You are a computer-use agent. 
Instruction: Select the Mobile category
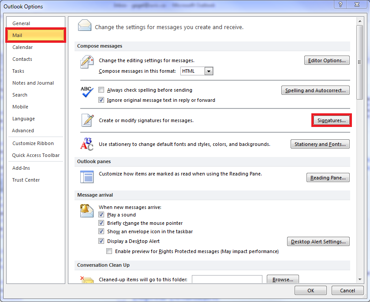click(36, 107)
